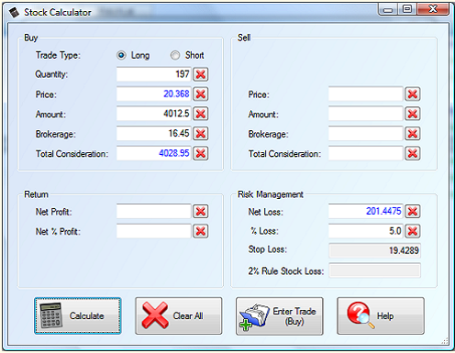Click the Buy Quantity input showing 197
The width and height of the screenshot is (455, 353).
153,74
